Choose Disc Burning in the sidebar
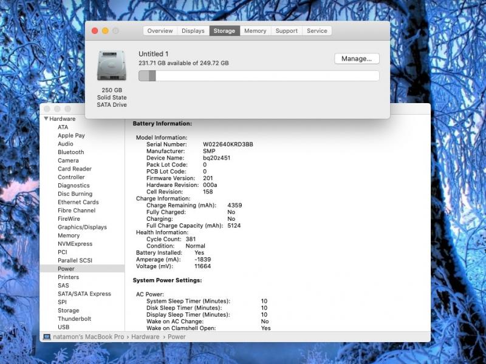 click(x=75, y=194)
